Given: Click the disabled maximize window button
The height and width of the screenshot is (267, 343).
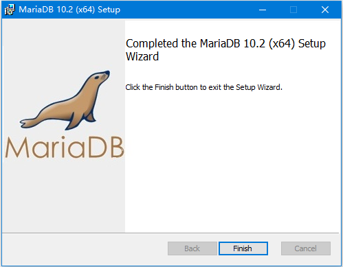Looking at the screenshot, I should (x=294, y=10).
